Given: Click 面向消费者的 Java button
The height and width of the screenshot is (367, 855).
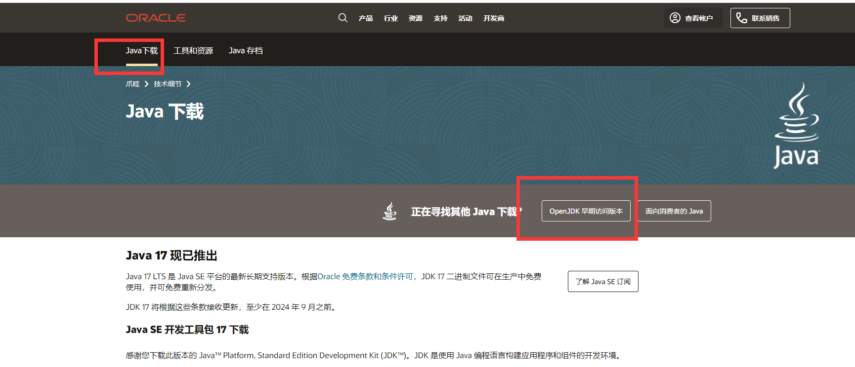Looking at the screenshot, I should pyautogui.click(x=674, y=211).
